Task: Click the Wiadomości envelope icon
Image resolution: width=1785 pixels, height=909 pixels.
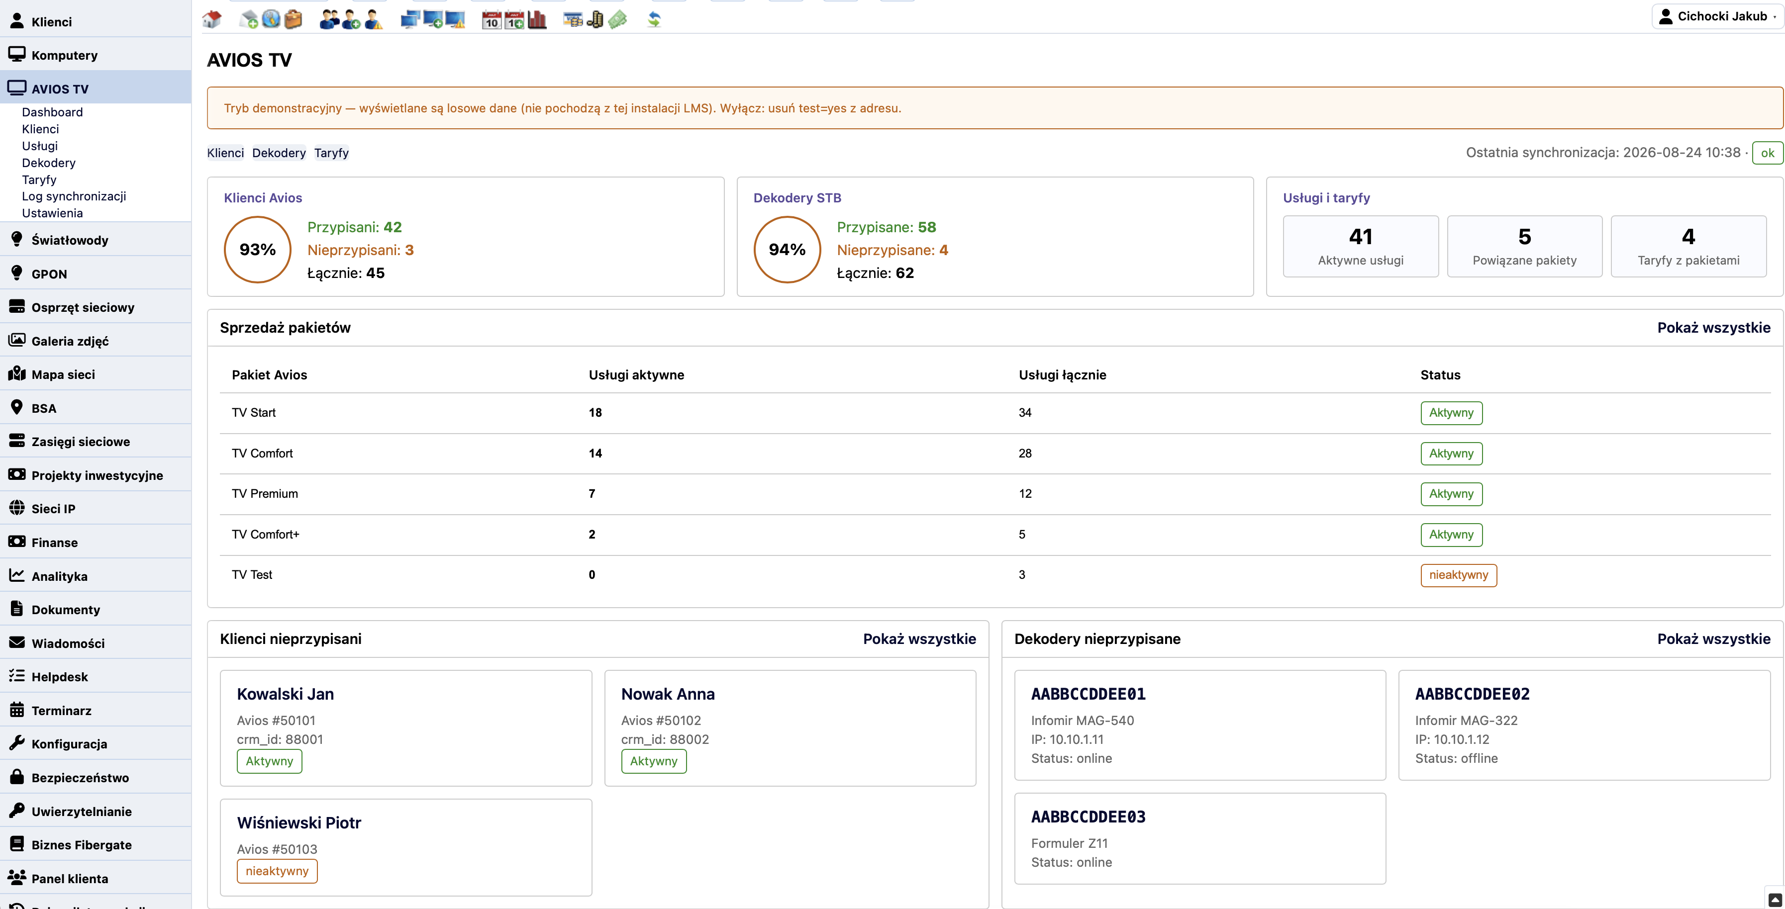Action: (16, 642)
